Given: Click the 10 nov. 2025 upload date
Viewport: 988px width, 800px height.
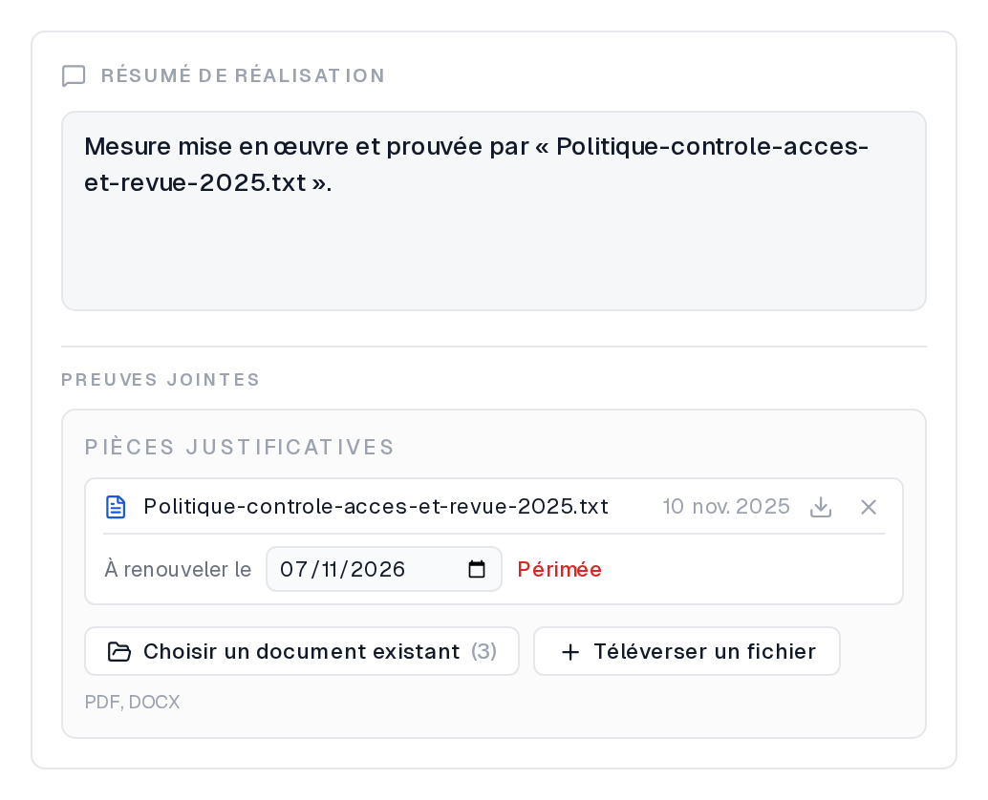Looking at the screenshot, I should (726, 507).
